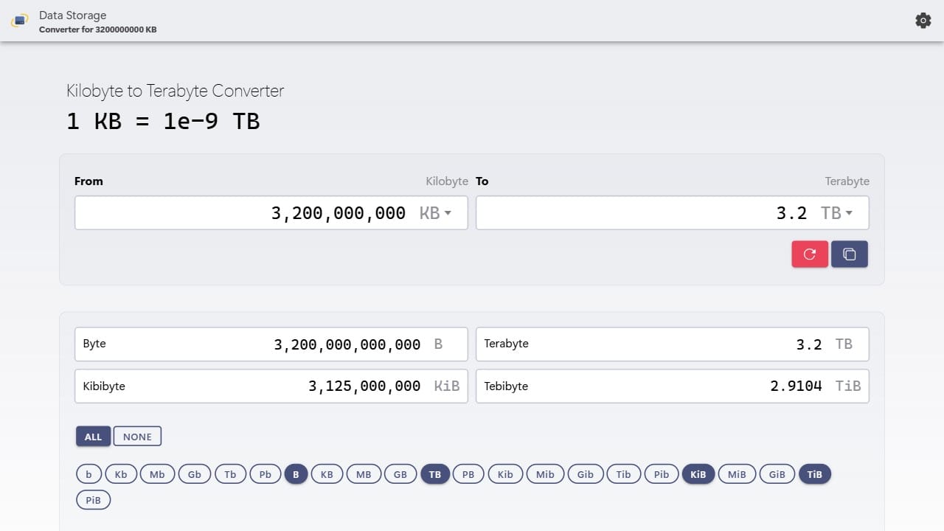Enable the Pb unit pill
The height and width of the screenshot is (531, 944).
265,473
